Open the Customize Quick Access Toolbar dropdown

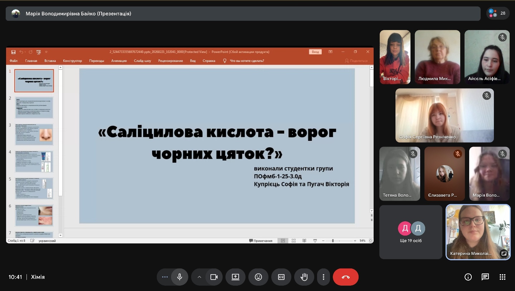click(x=46, y=52)
